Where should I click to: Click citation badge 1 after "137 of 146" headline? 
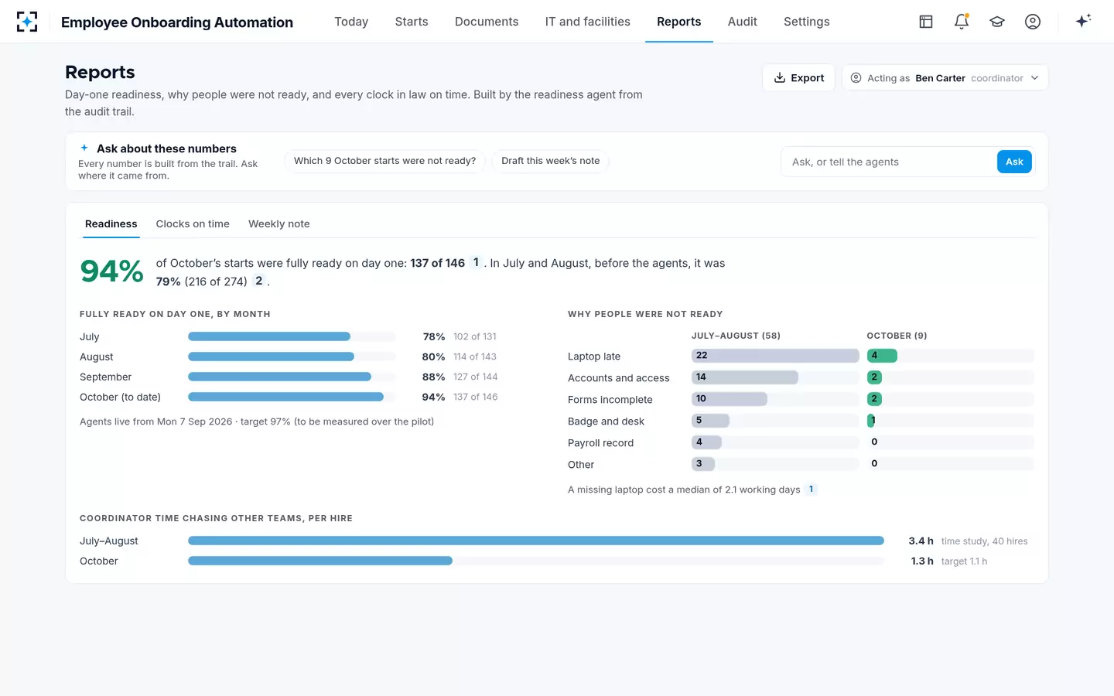tap(476, 263)
